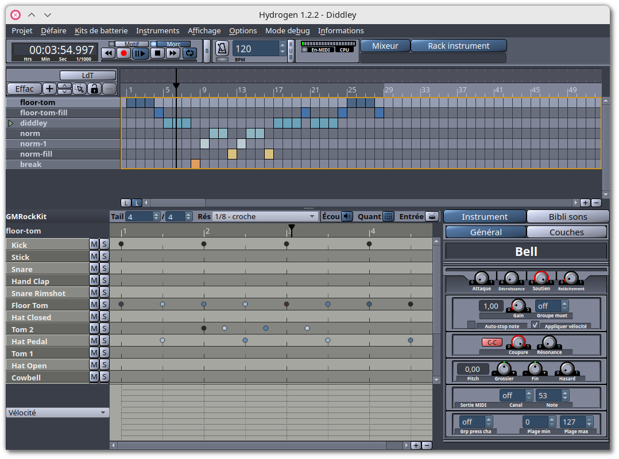This screenshot has width=619, height=459.
Task: Toggle the Écou hear-notes speaker icon
Action: [347, 216]
